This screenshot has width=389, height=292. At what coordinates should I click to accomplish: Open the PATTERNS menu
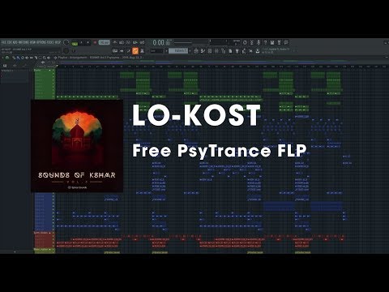[24, 42]
